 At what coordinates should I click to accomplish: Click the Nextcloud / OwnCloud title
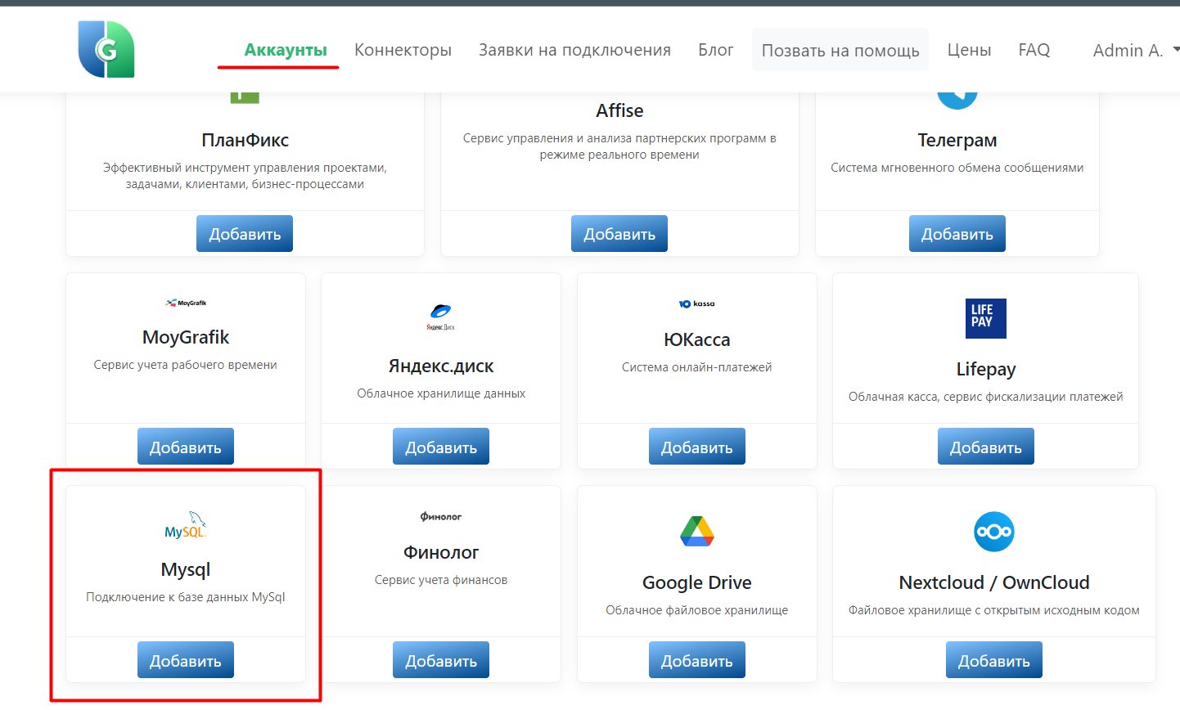point(994,582)
